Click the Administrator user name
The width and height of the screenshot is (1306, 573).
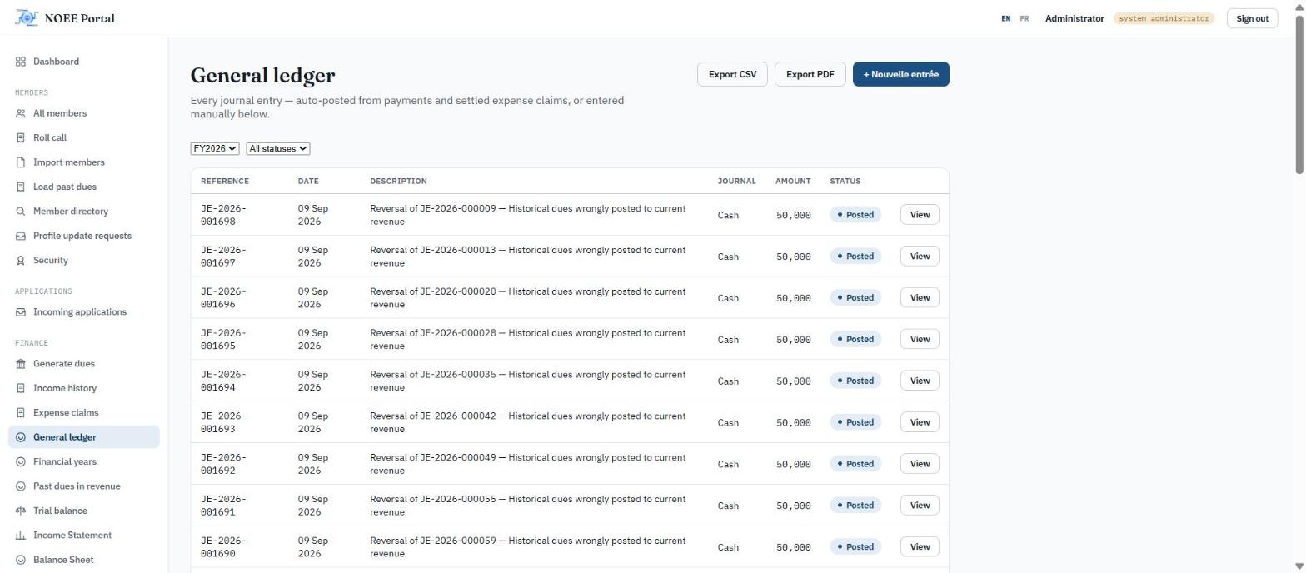tap(1074, 18)
